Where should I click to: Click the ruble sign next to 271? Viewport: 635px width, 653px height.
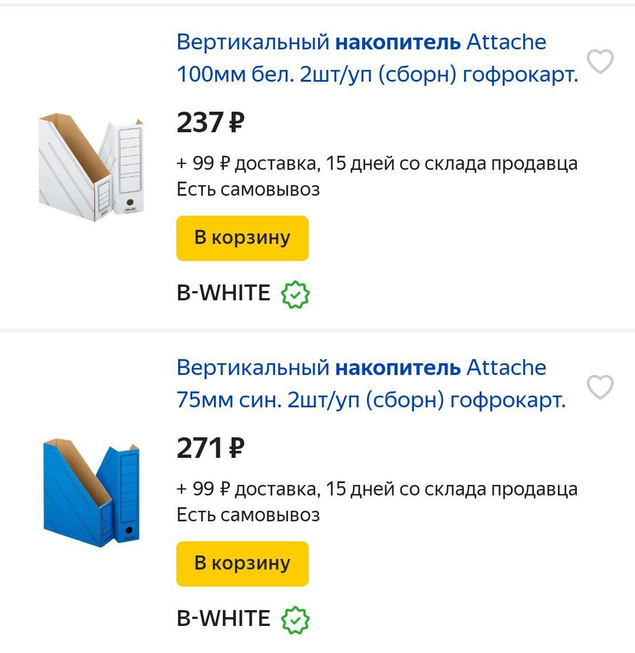point(235,449)
